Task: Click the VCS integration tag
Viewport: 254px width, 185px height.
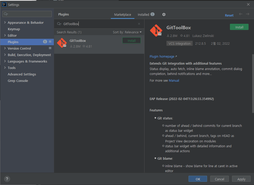Action: 179,43
